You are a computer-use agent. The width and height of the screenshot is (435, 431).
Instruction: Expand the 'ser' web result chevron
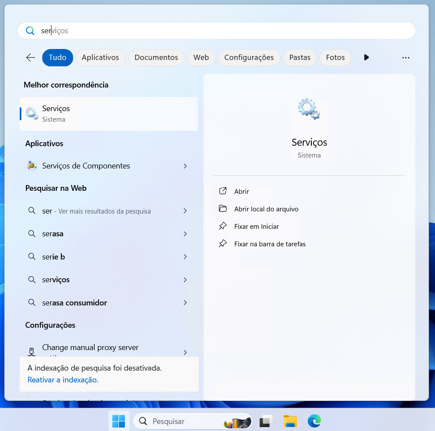click(x=185, y=210)
